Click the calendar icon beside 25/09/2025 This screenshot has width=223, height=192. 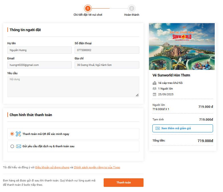[154, 94]
